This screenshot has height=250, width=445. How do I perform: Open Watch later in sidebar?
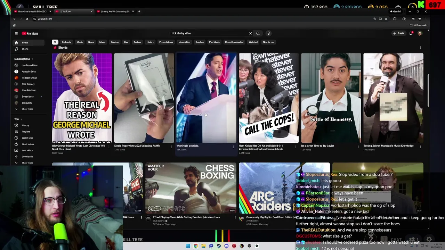(27, 138)
